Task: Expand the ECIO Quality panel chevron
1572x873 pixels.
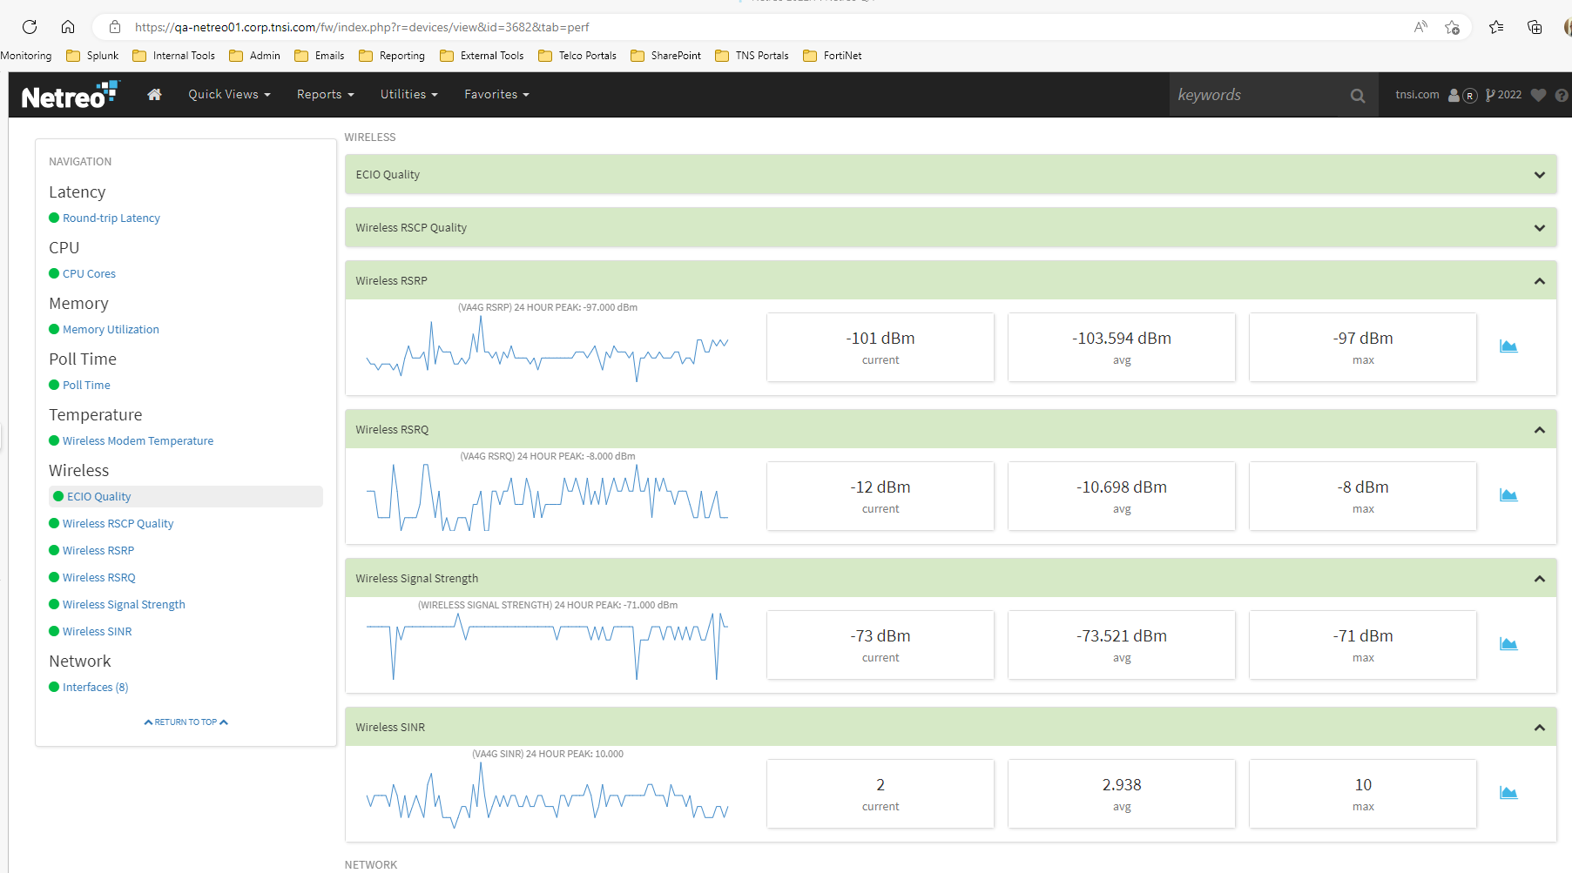Action: pos(1539,175)
